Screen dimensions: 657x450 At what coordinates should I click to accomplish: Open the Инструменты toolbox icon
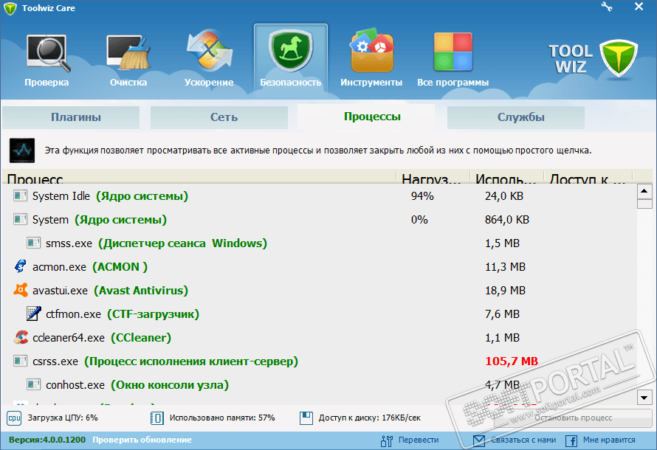click(x=371, y=50)
